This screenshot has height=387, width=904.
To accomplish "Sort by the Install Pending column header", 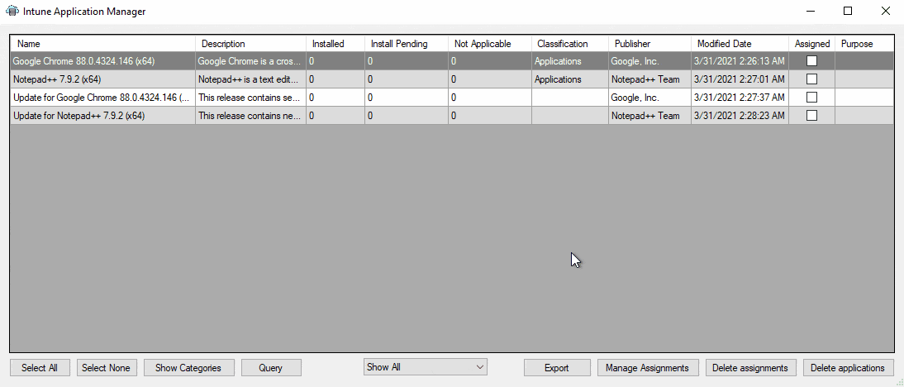I will click(407, 44).
